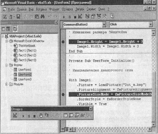This screenshot has width=158, height=134.
Task: Select UserForm3 in the project tree
Action: coord(25,79)
